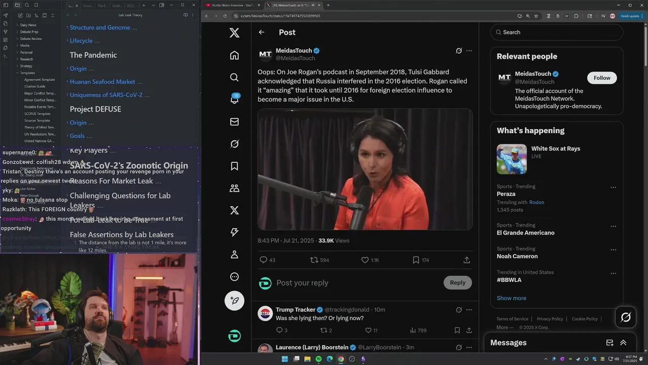Bookmark Trump Tracker's reply
The image size is (648, 365).
pos(457,330)
